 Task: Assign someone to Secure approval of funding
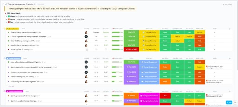click(x=86, y=49)
